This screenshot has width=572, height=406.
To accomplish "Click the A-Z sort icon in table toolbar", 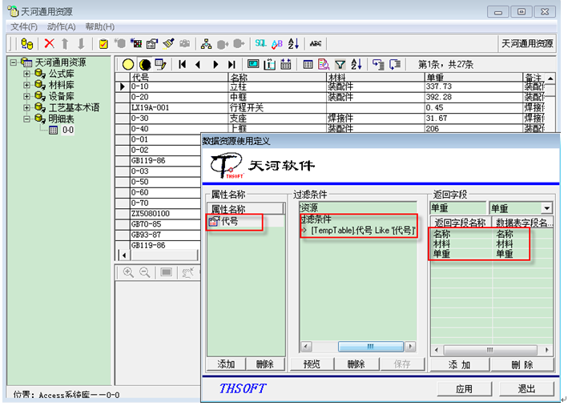I will (356, 65).
